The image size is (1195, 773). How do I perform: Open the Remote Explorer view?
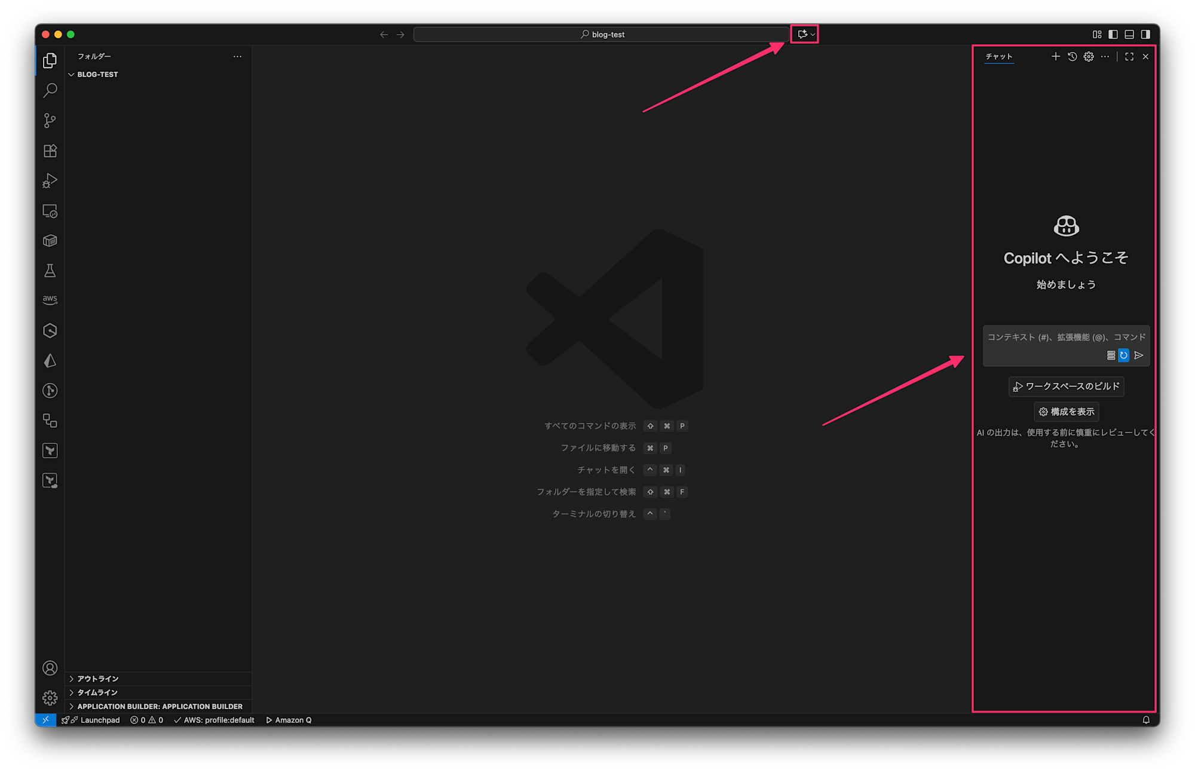point(50,211)
